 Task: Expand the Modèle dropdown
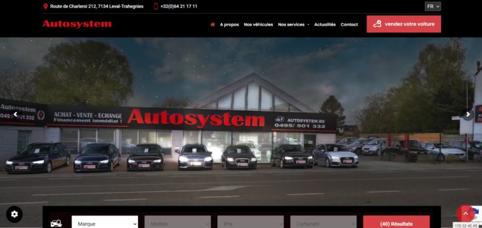tap(178, 223)
